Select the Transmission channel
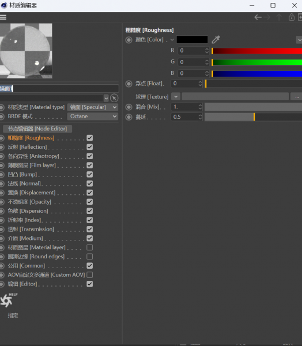302x346 pixels. tap(31, 230)
